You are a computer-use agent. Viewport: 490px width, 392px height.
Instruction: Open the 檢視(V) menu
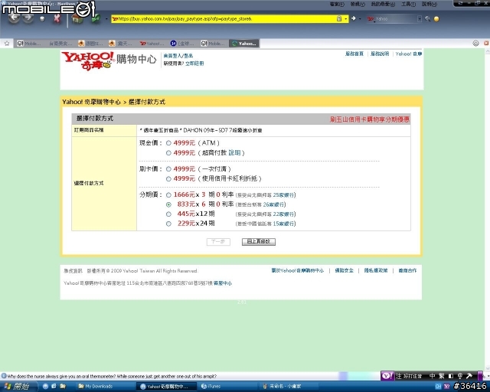358,4
